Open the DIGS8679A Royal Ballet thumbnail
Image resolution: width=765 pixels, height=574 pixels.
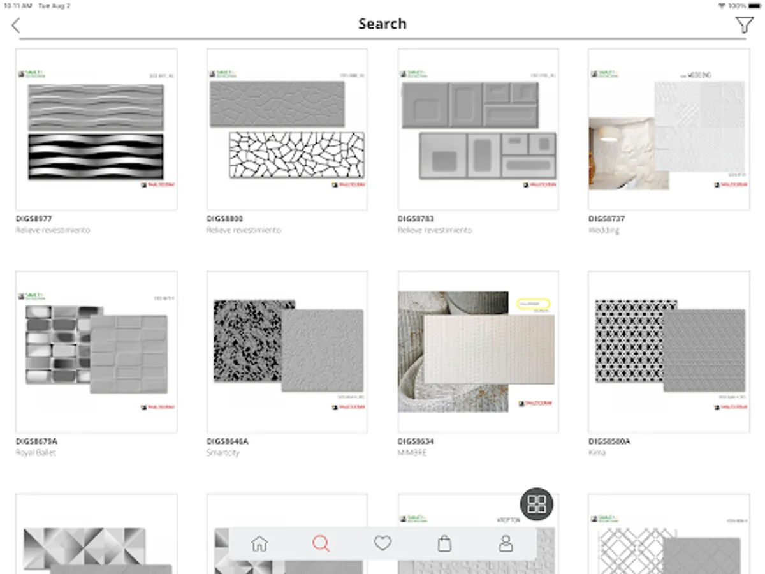[96, 352]
